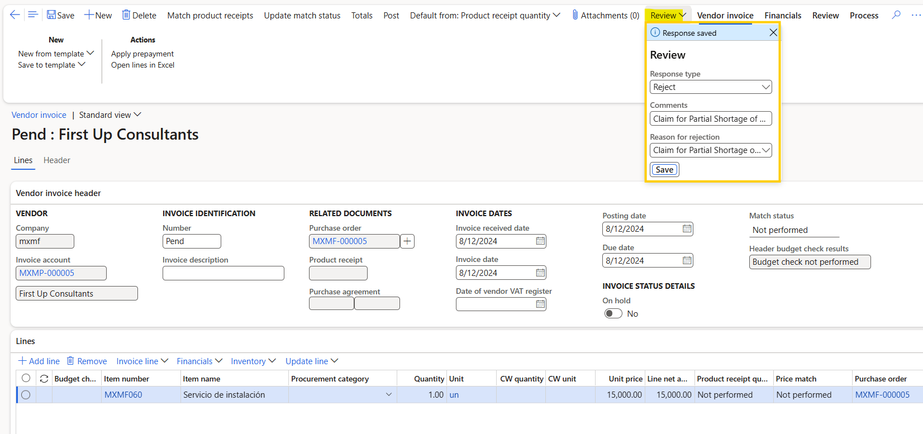Click the review Comments field
The height and width of the screenshot is (434, 923).
tap(711, 119)
